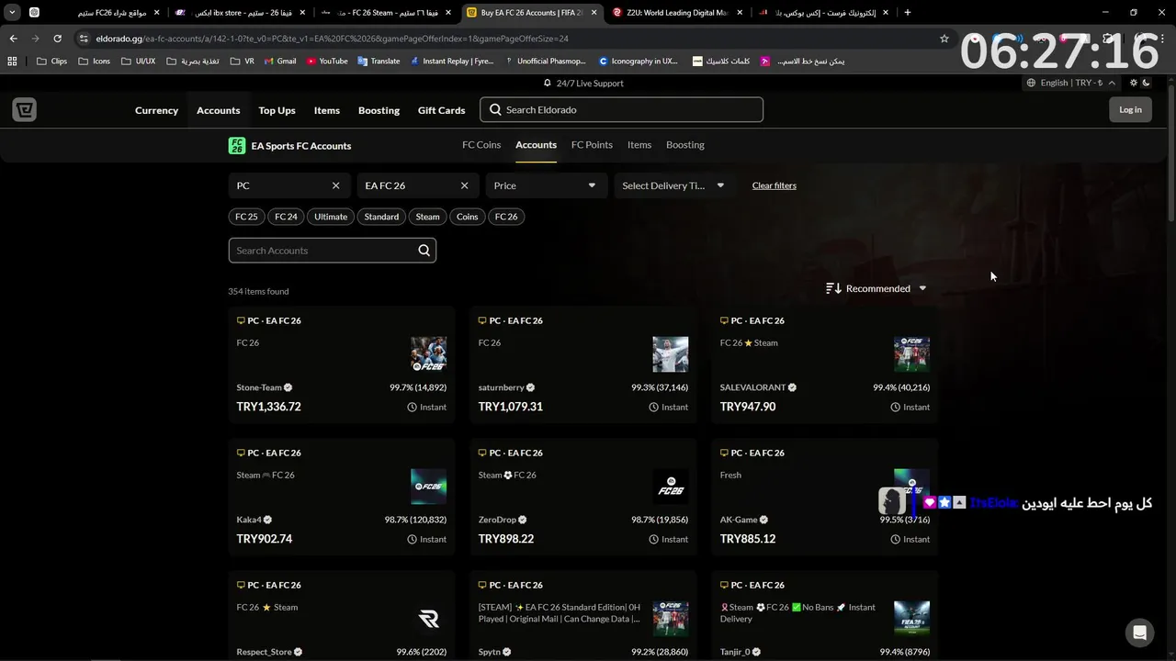Click the Kaka4 offer thumbnail image

(428, 487)
